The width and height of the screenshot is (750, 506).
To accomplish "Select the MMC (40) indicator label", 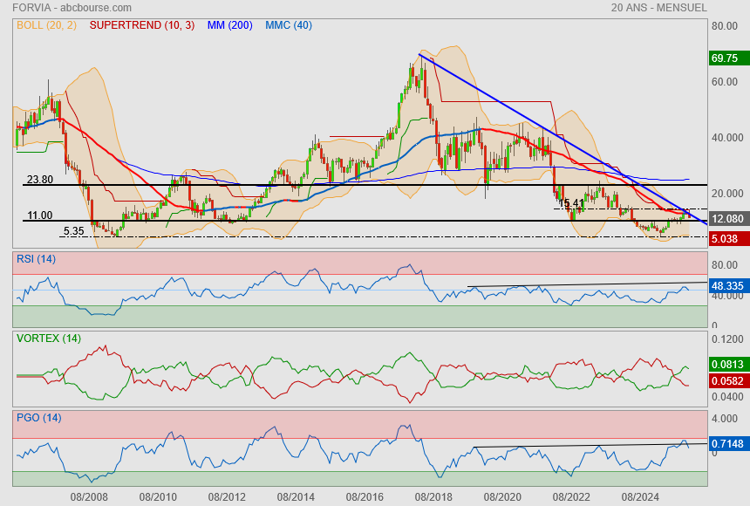I will pyautogui.click(x=289, y=25).
